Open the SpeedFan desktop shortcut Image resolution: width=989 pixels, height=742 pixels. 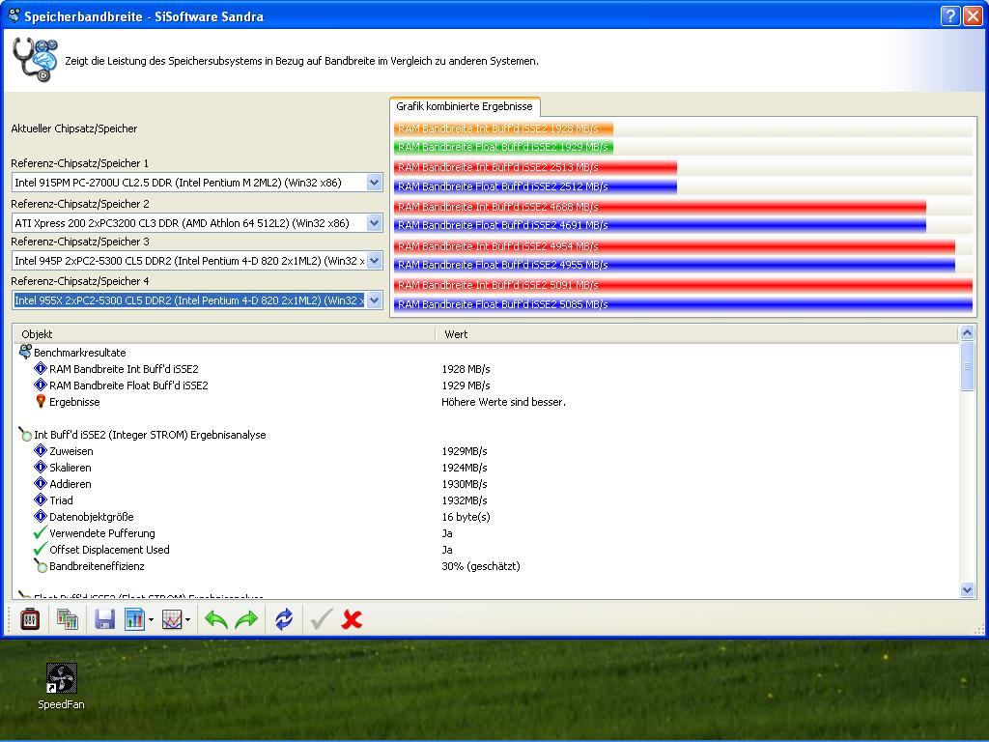[61, 686]
